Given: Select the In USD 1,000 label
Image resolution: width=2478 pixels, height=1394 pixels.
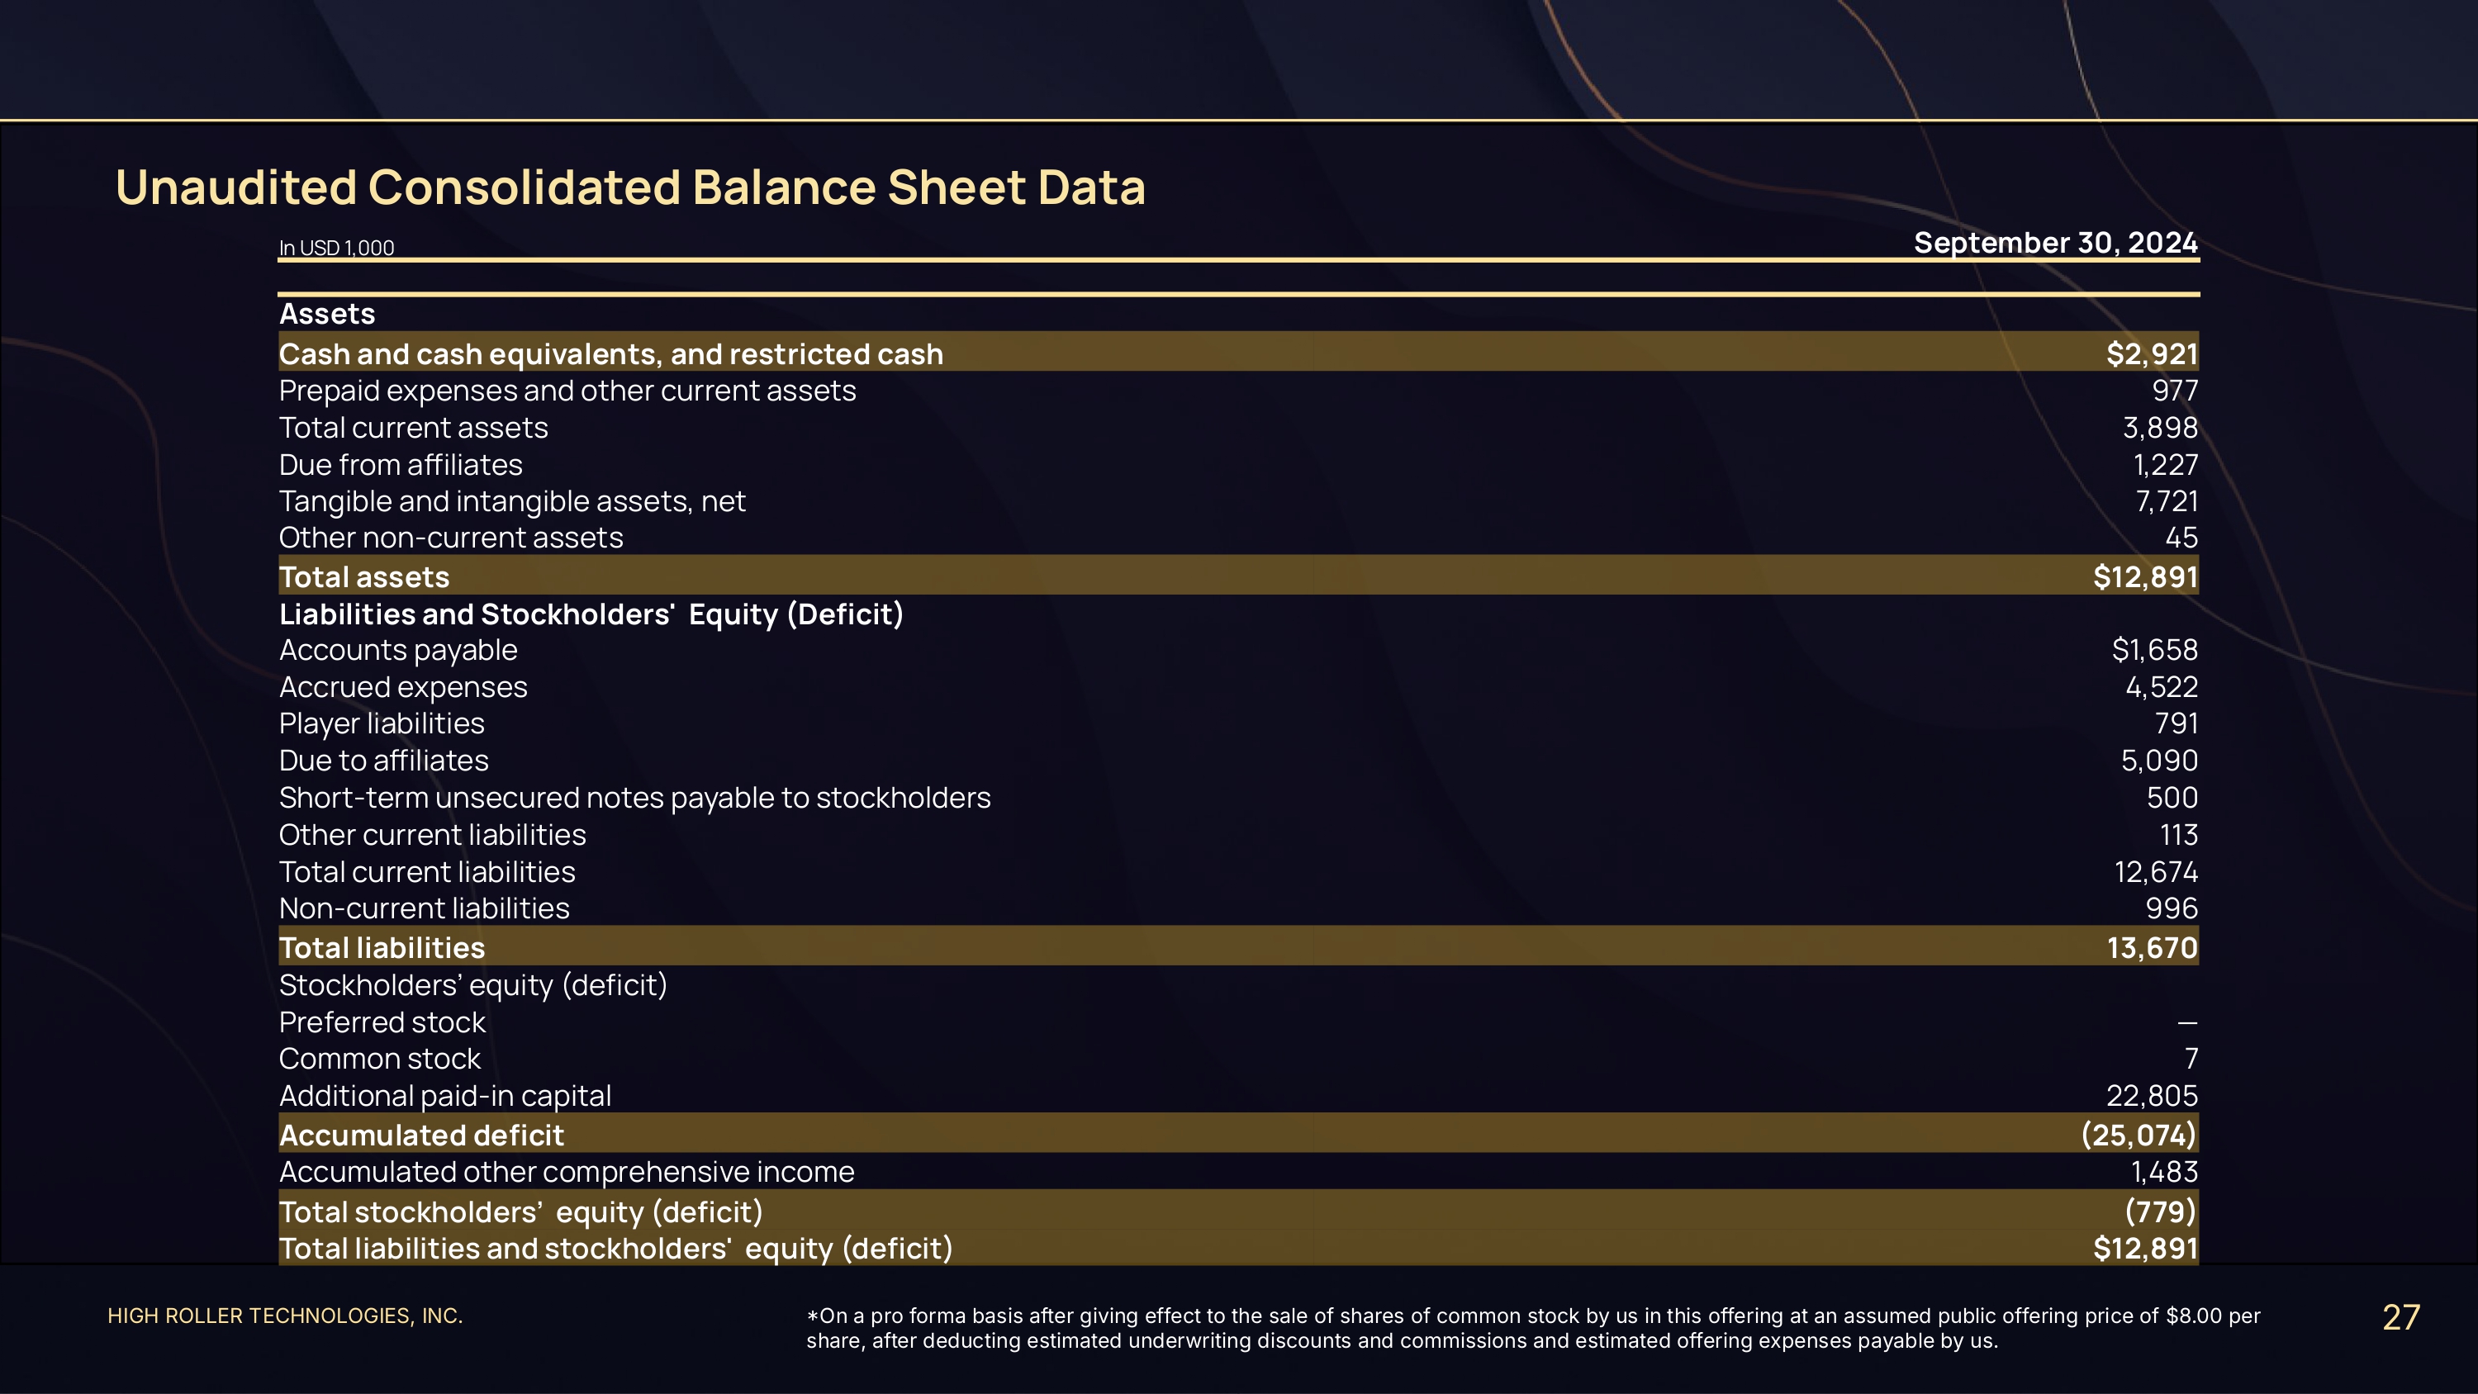Looking at the screenshot, I should click(x=335, y=249).
